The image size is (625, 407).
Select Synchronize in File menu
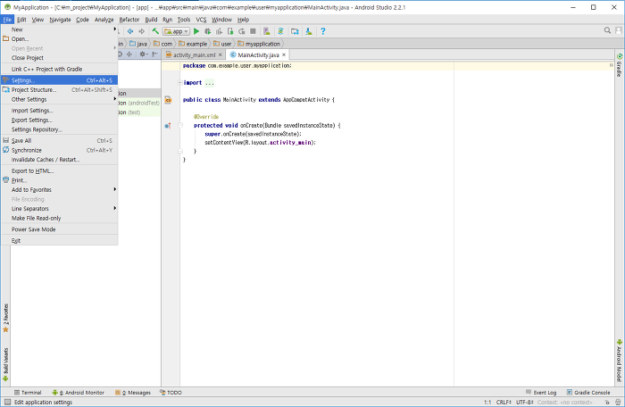point(59,150)
